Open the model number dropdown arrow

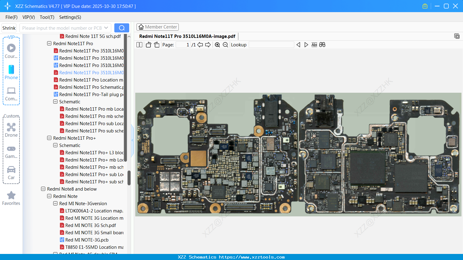point(106,28)
